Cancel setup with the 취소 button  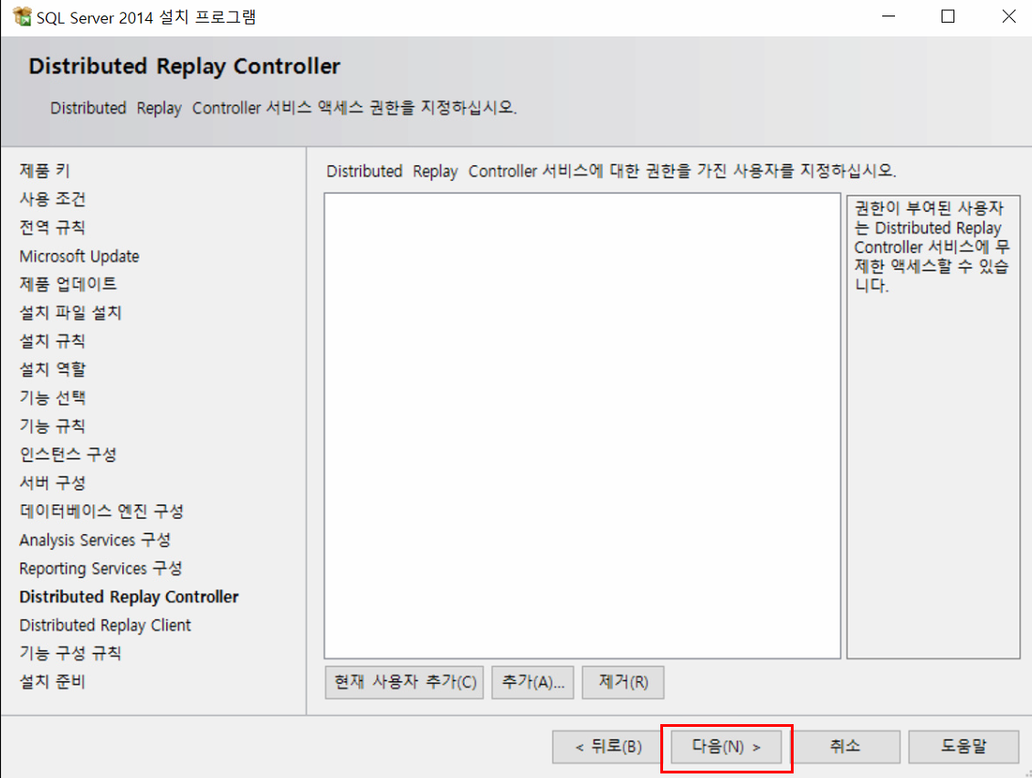(845, 747)
